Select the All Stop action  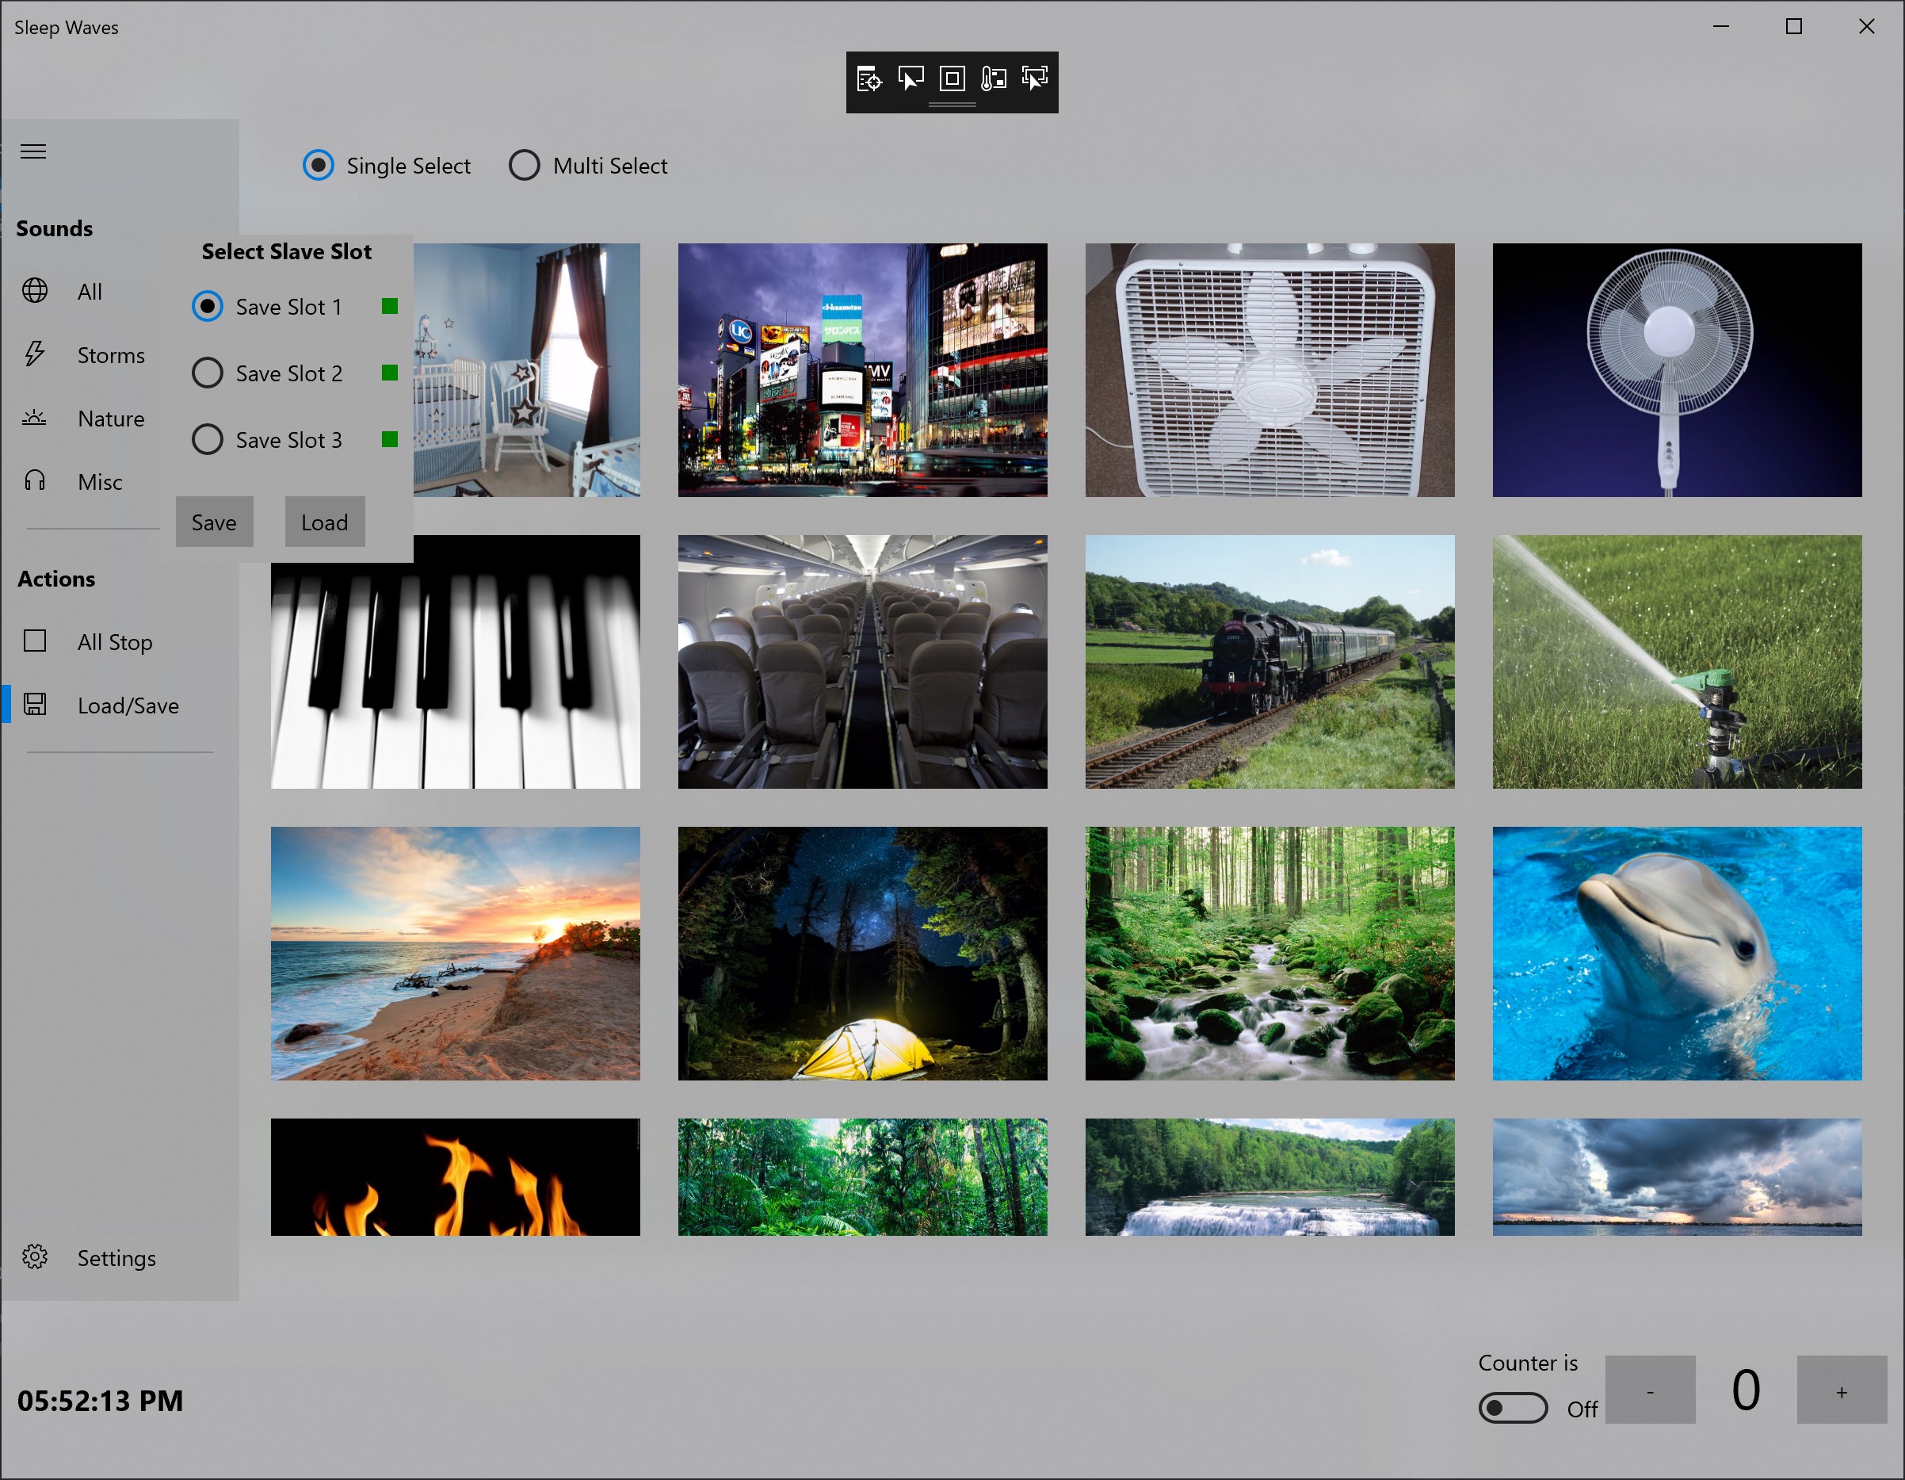(x=114, y=642)
